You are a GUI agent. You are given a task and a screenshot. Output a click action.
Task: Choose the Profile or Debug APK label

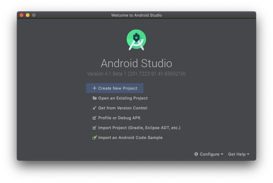coord(119,118)
